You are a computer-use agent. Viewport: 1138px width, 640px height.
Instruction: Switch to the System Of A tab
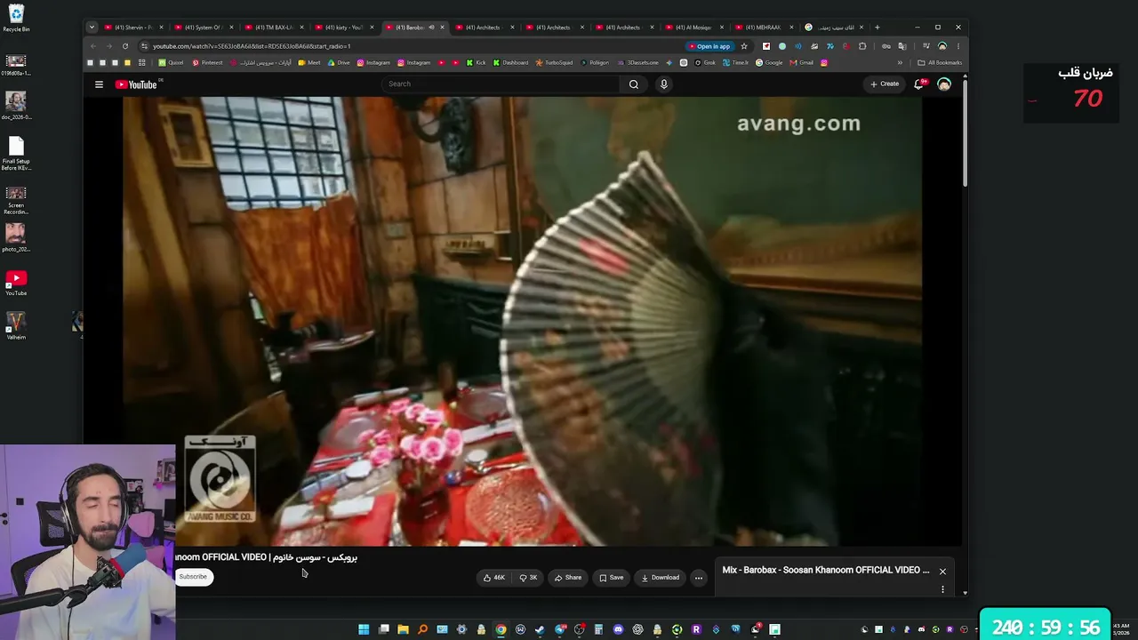coord(204,28)
